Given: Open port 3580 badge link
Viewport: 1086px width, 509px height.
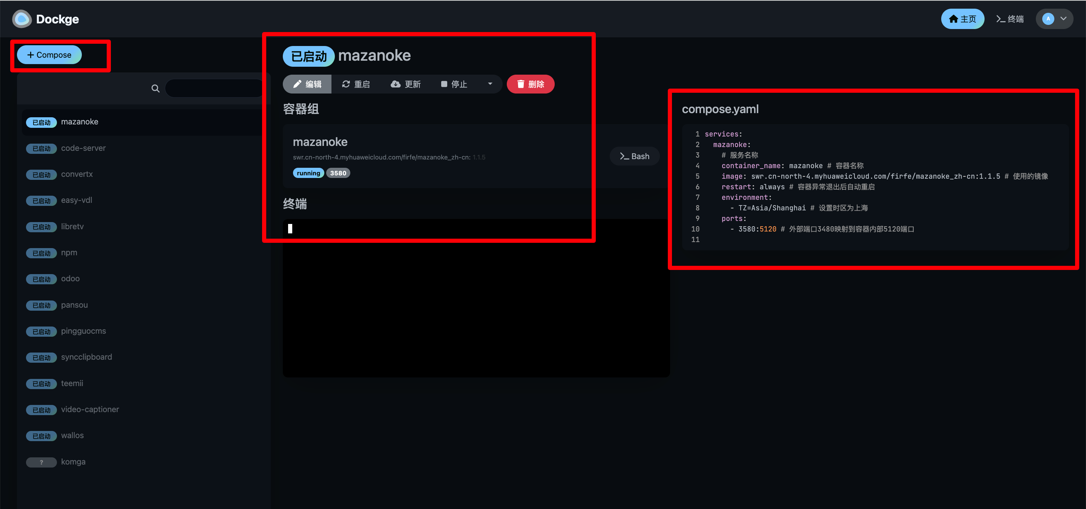Looking at the screenshot, I should [x=338, y=173].
